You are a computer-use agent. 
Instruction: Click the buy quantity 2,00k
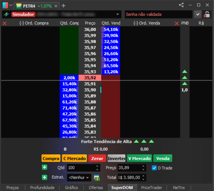[x=69, y=78]
